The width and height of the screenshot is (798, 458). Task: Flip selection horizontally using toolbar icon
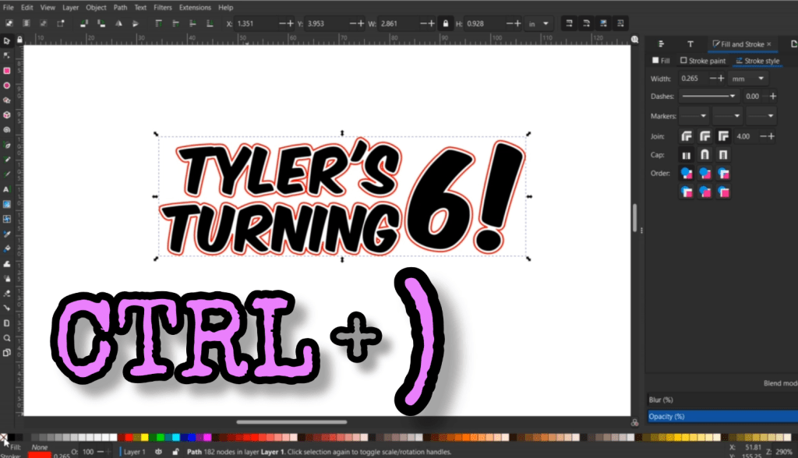[118, 24]
